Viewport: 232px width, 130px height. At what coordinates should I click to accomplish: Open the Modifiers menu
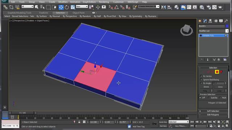point(63,2)
